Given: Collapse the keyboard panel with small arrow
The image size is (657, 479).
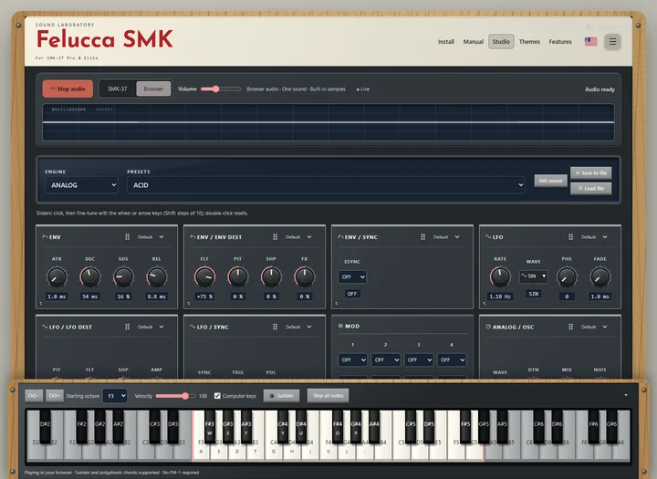Looking at the screenshot, I should tap(626, 395).
